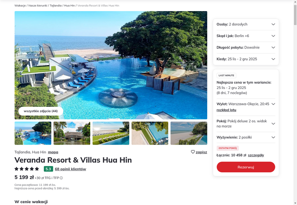297x205 pixels.
Task: Open the Kiedy date range selector
Action: pos(246,59)
